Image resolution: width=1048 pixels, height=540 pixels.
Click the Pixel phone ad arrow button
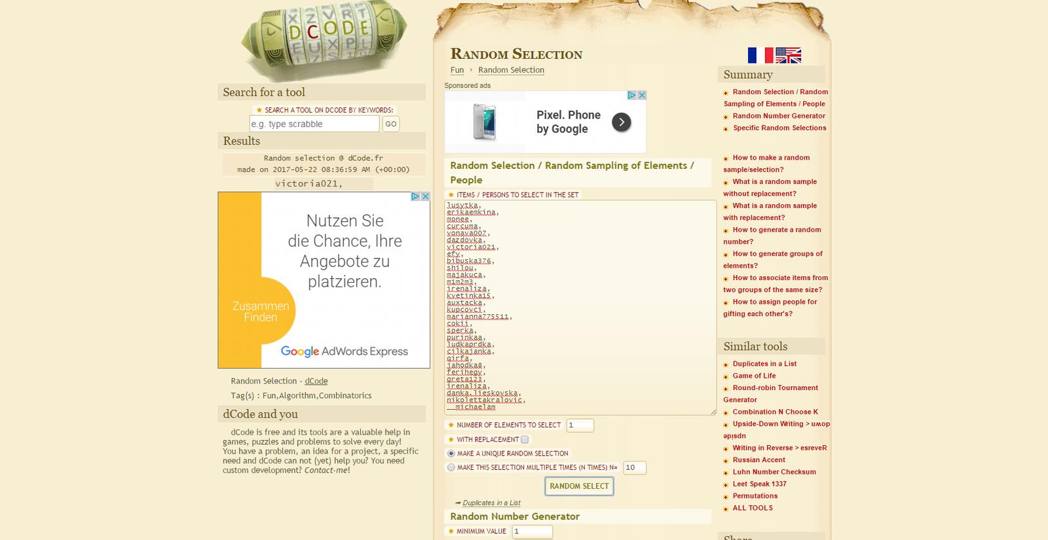[621, 122]
